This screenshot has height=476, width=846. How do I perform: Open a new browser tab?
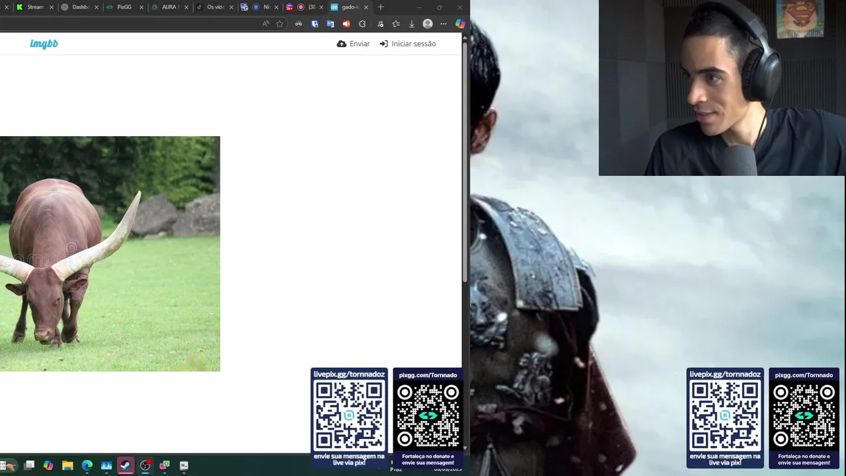381,7
